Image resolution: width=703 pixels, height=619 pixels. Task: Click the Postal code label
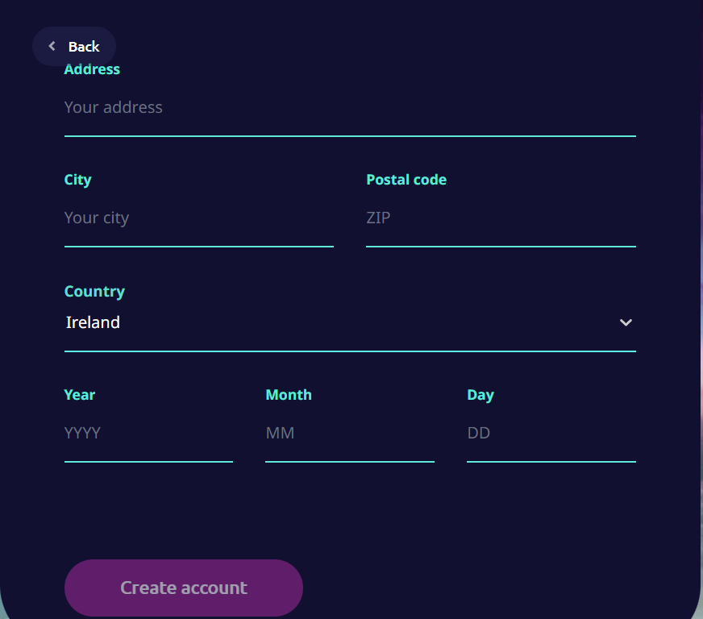tap(406, 180)
